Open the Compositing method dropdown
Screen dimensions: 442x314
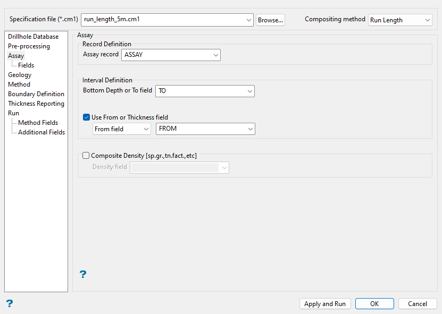click(428, 20)
